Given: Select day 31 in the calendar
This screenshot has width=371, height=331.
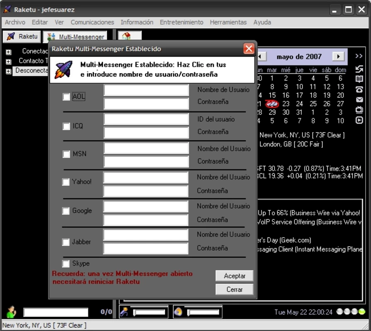Looking at the screenshot, I should (x=299, y=112).
